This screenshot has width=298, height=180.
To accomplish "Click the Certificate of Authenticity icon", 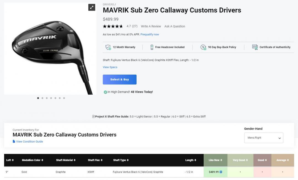I will (x=255, y=47).
